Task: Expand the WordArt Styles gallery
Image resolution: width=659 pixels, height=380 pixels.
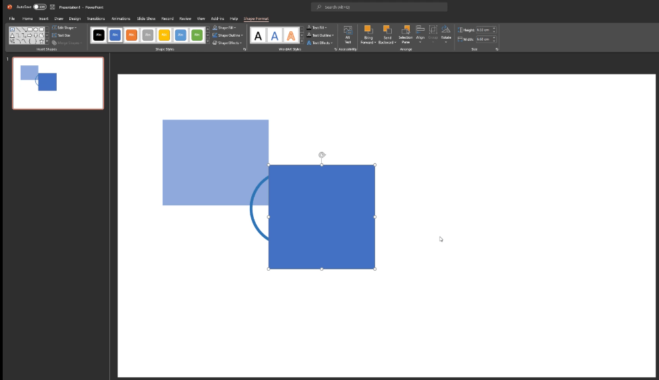Action: (301, 41)
